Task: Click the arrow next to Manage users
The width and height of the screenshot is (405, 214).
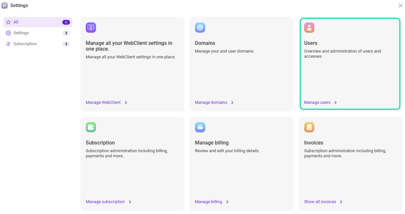Action: pyautogui.click(x=336, y=103)
